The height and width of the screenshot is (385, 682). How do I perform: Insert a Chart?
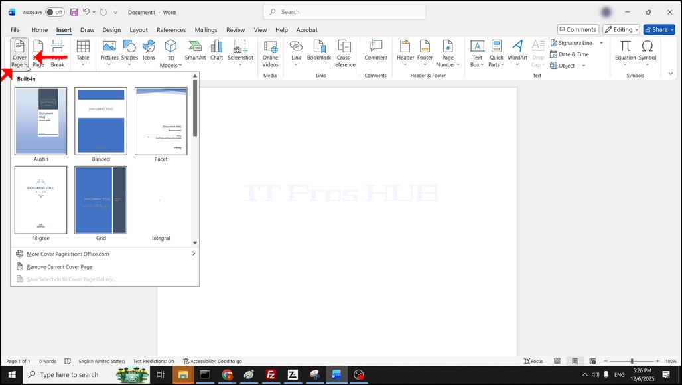[x=216, y=50]
